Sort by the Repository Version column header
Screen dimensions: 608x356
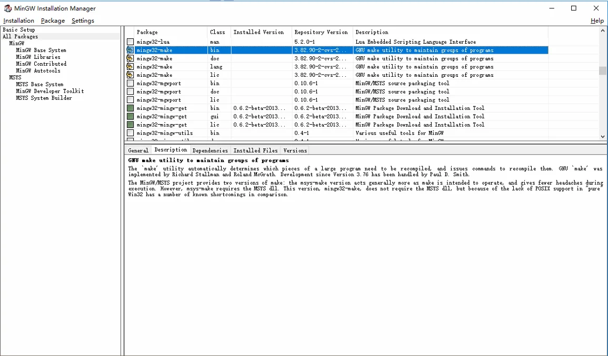322,32
